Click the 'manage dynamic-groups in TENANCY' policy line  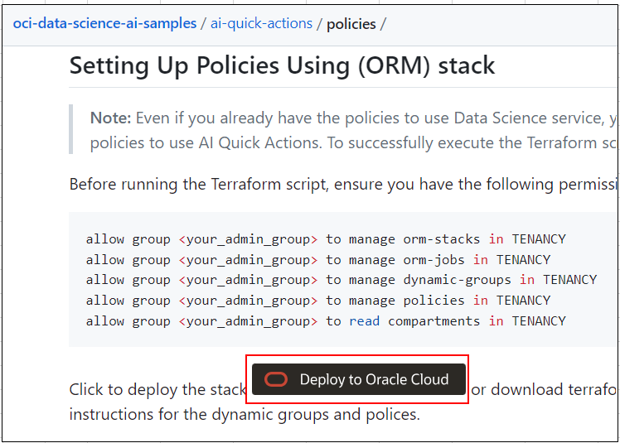(341, 280)
